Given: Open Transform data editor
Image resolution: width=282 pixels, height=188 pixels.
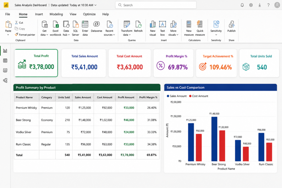Looking at the screenshot, I should (127, 28).
